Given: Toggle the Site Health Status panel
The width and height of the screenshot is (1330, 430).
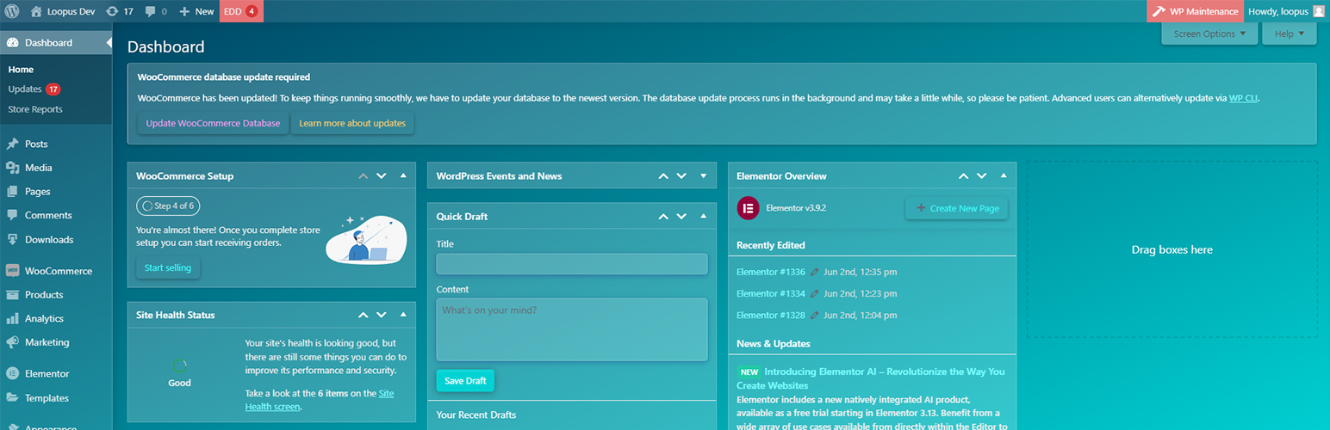Looking at the screenshot, I should click(x=403, y=316).
